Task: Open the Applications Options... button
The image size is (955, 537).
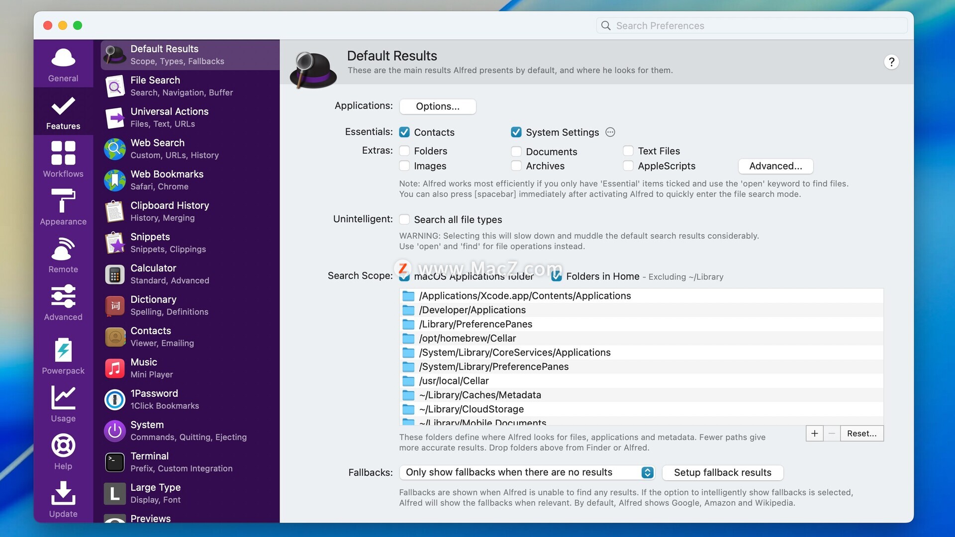Action: 437,106
